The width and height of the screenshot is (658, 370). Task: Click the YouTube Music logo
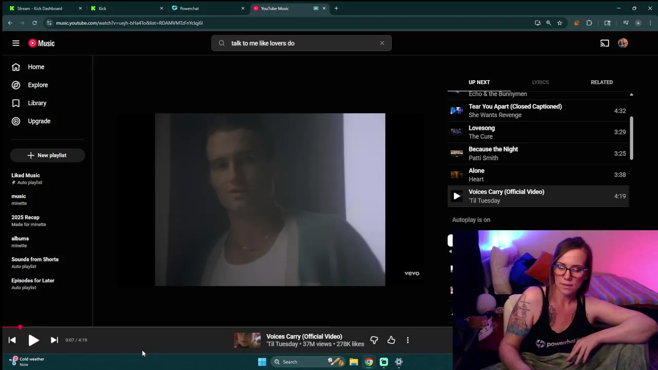pos(41,43)
